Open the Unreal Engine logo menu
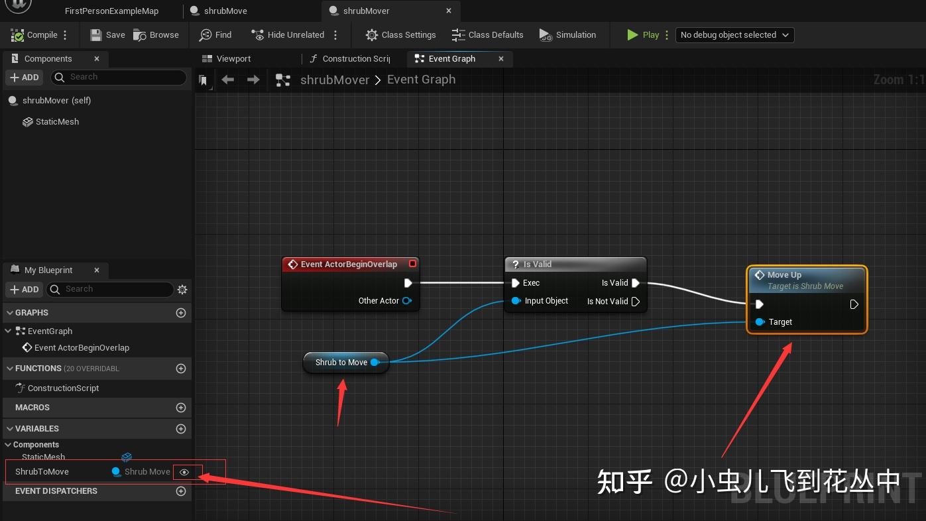This screenshot has width=926, height=521. tap(19, 6)
